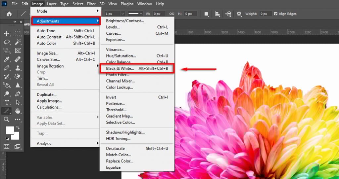Select the Zoom tool magnifier

click(6, 120)
